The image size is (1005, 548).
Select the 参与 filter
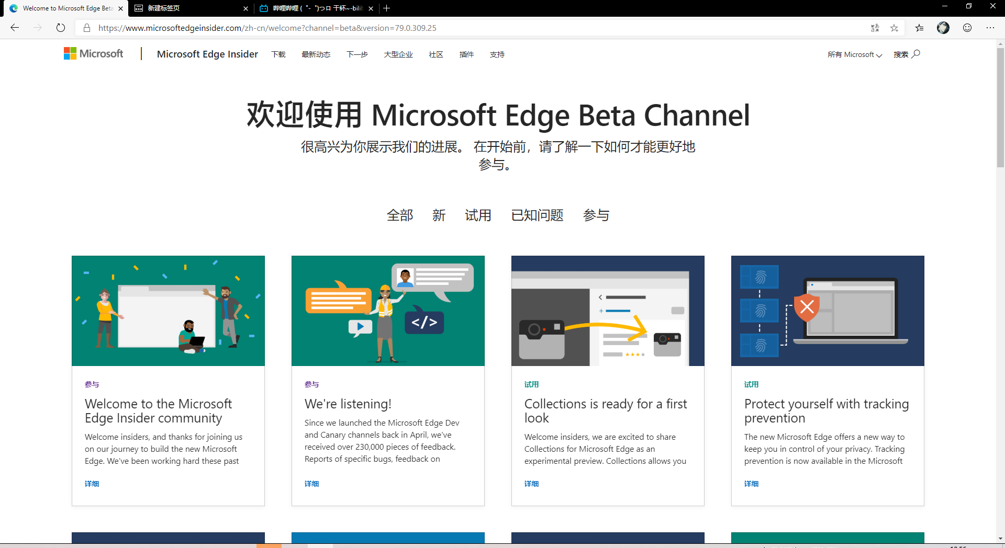click(596, 215)
